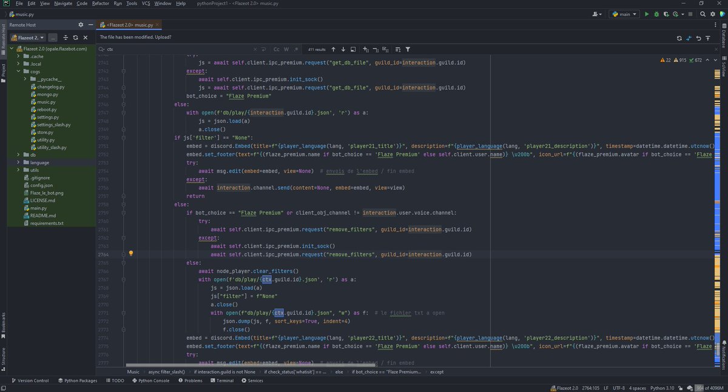
Task: Start debugging with the bug icon
Action: pos(656,14)
